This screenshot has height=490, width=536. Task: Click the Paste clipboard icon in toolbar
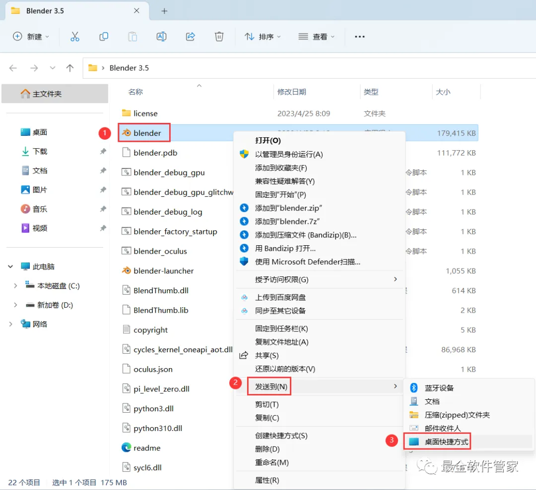pos(133,37)
